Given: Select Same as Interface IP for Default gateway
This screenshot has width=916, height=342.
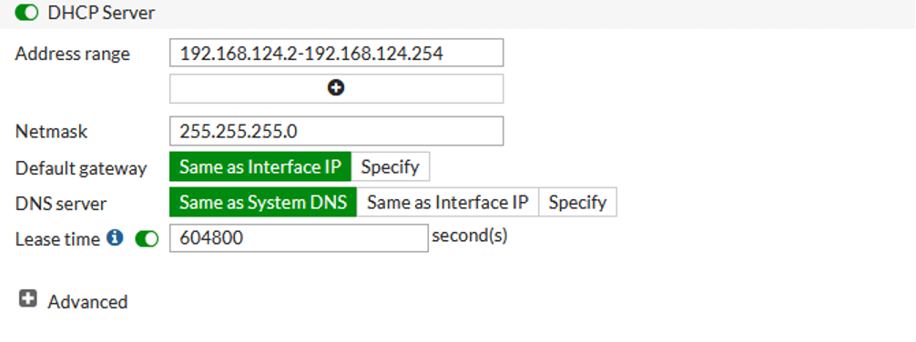Looking at the screenshot, I should tap(260, 167).
